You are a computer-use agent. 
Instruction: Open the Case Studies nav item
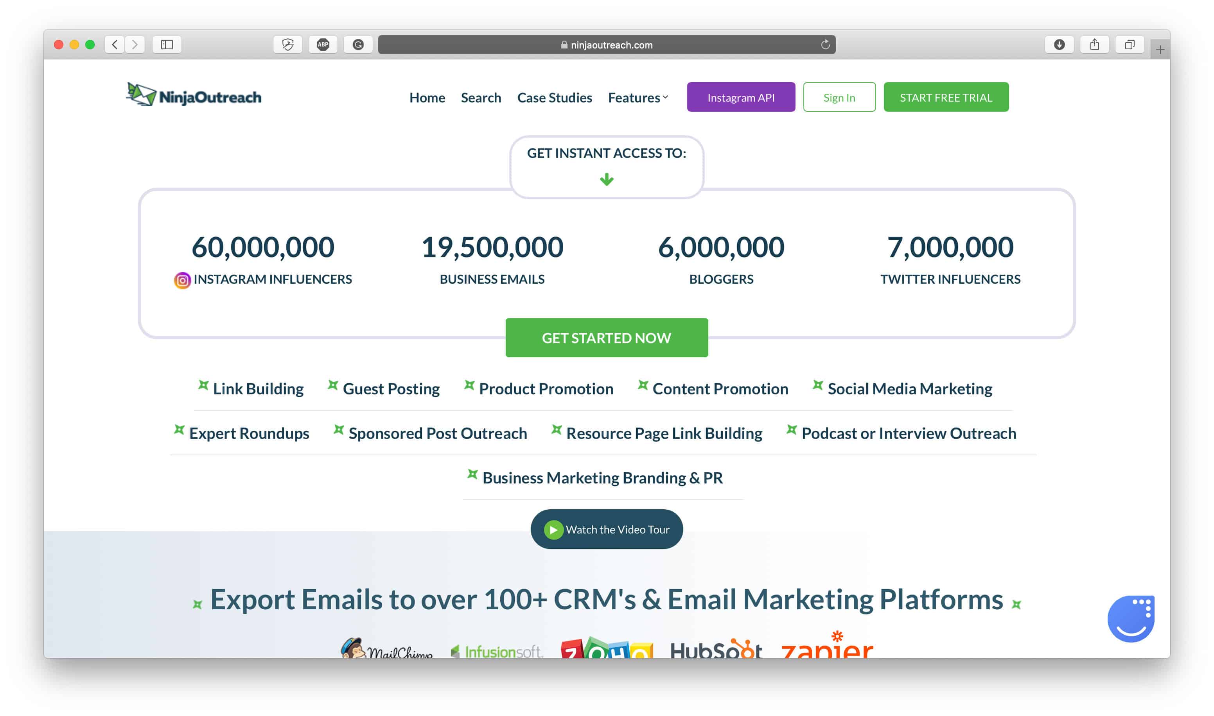(x=555, y=98)
